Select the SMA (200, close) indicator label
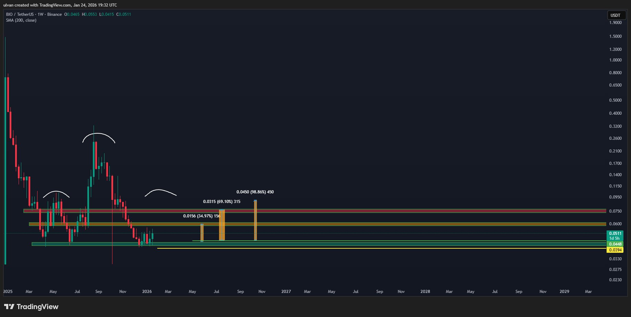The image size is (631, 317). 21,20
